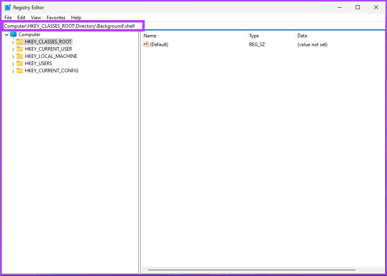The width and height of the screenshot is (387, 276).
Task: Maximize the Registry Editor window
Action: 358,7
